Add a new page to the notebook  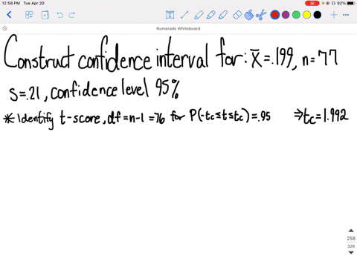pyautogui.click(x=45, y=15)
